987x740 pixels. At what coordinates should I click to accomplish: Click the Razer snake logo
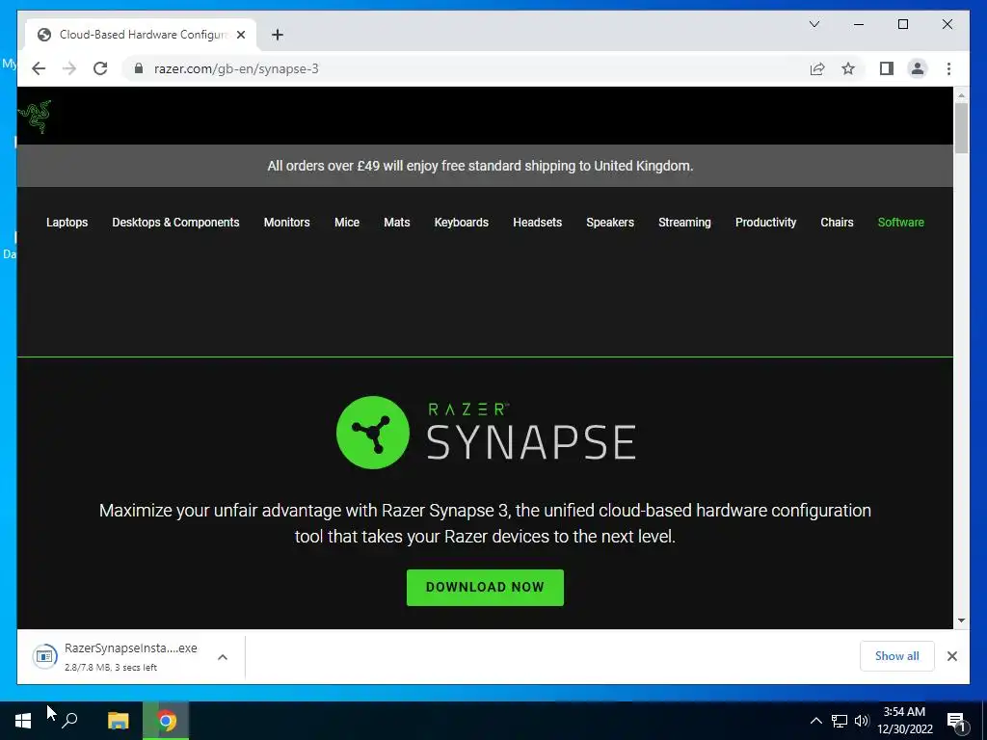point(35,117)
